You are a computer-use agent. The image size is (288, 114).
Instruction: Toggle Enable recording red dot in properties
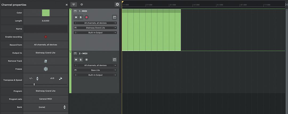pyautogui.click(x=46, y=37)
